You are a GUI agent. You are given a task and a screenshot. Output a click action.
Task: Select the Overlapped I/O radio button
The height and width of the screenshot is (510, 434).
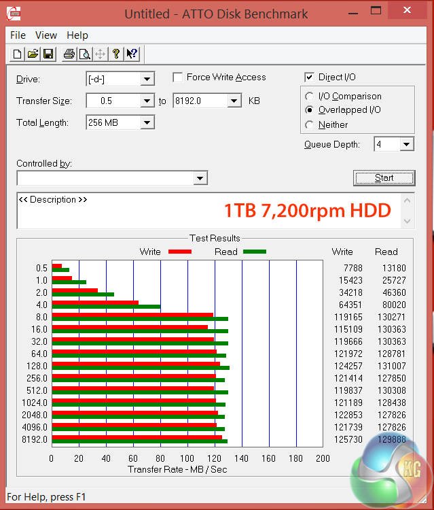point(310,110)
